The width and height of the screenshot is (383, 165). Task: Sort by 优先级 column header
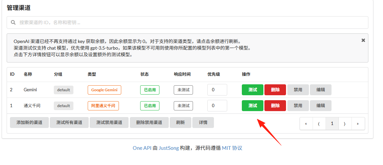point(214,74)
